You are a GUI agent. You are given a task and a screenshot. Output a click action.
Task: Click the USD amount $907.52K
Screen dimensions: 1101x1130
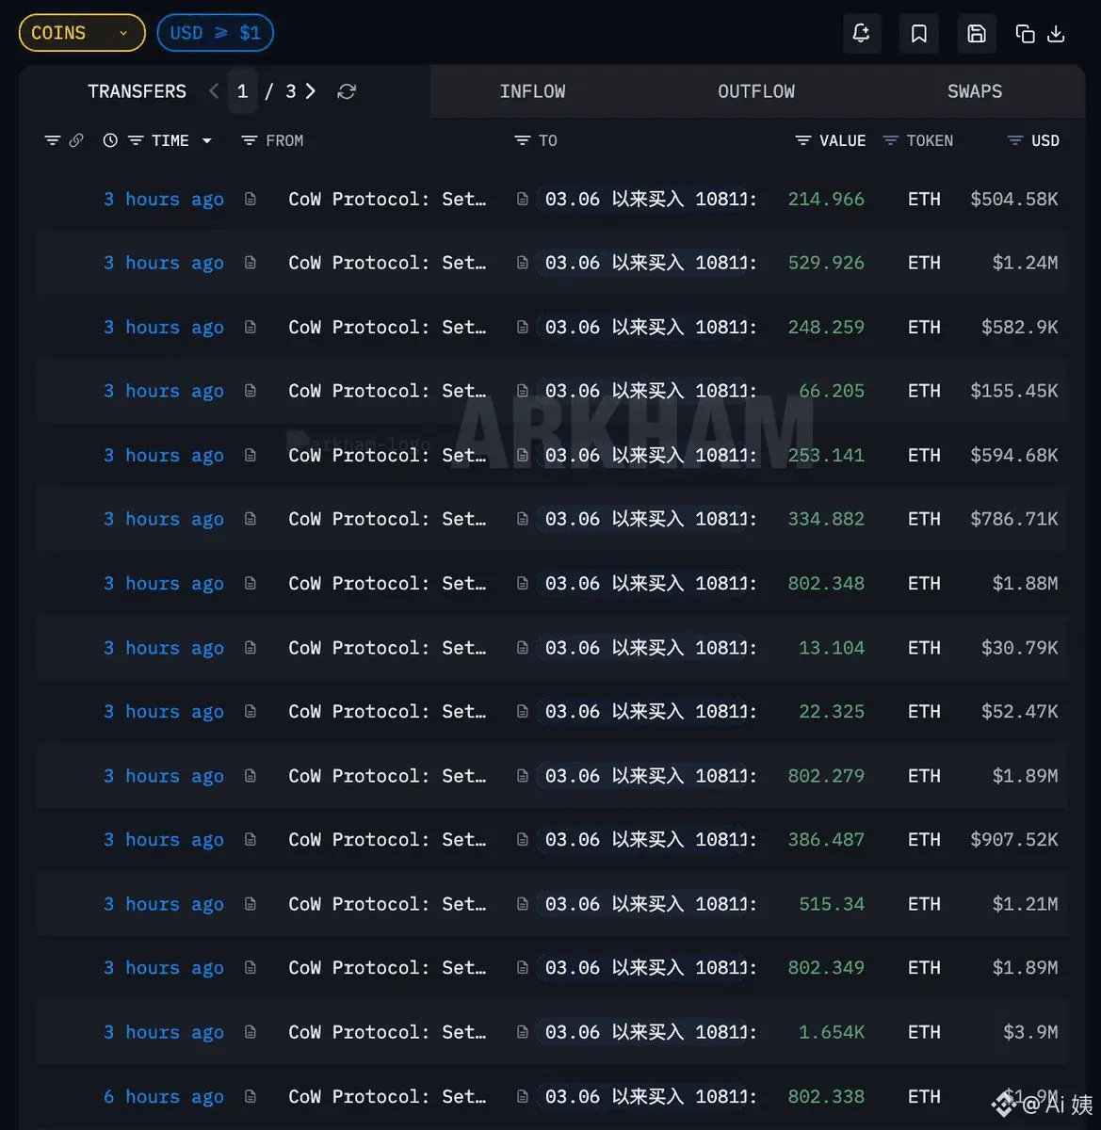[x=1014, y=840]
